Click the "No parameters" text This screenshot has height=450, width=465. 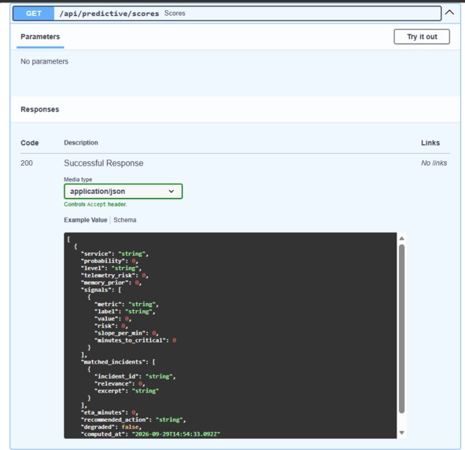[45, 61]
